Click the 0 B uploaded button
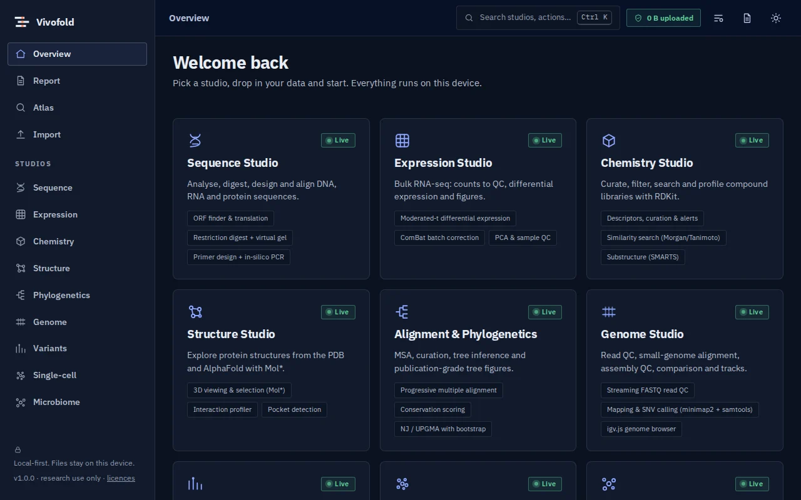801x500 pixels. point(663,18)
